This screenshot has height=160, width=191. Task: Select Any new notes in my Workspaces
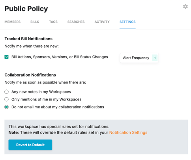point(6,92)
